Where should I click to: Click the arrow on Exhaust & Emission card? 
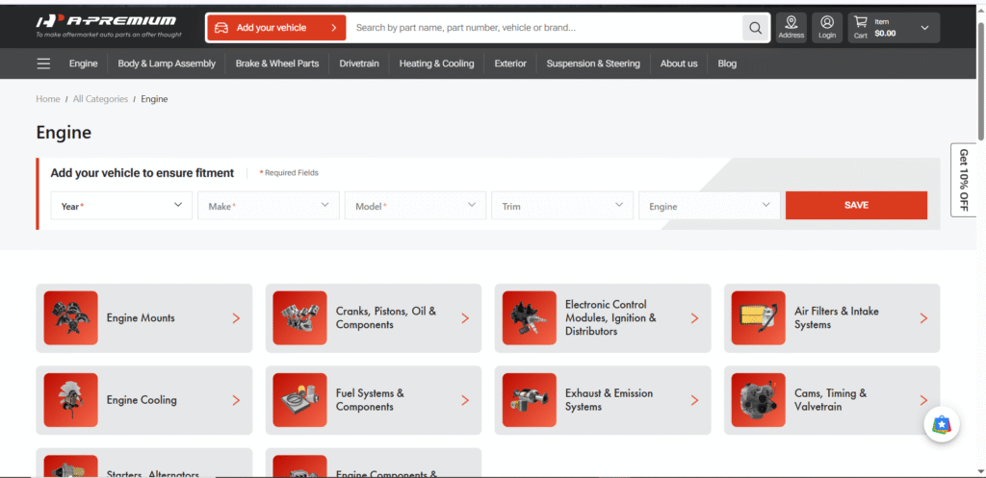pyautogui.click(x=695, y=400)
